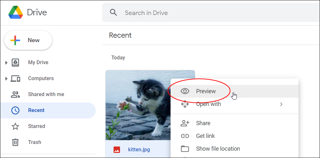Click the Share add-person icon
The height and width of the screenshot is (158, 320).
point(185,123)
